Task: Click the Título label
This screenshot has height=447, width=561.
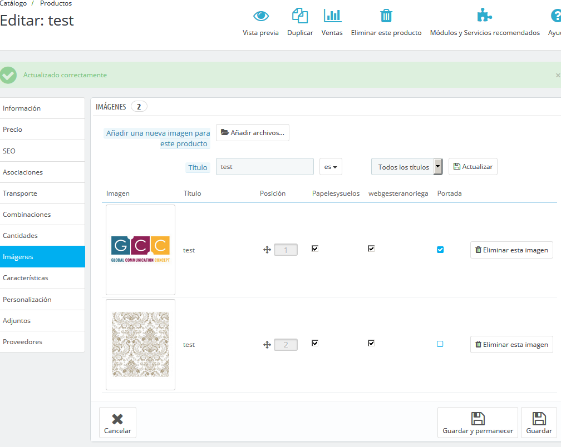Action: pos(198,167)
